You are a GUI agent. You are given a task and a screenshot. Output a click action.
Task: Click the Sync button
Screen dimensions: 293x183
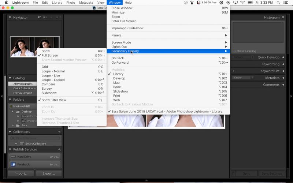point(246,173)
